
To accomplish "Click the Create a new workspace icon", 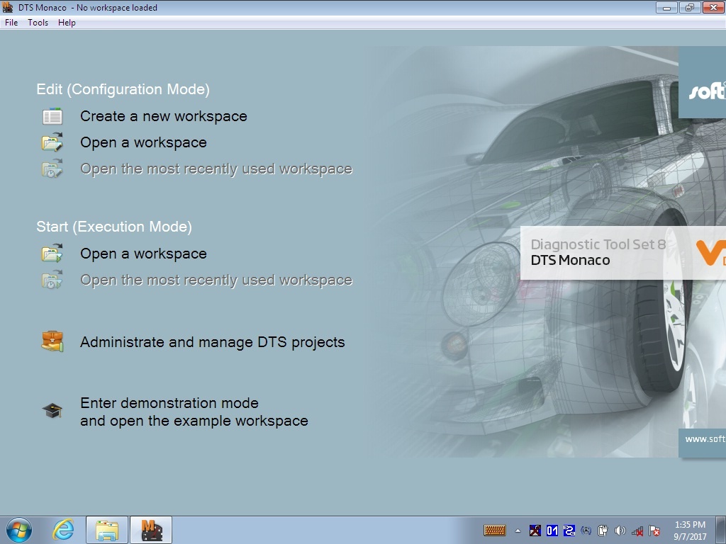I will 52,117.
